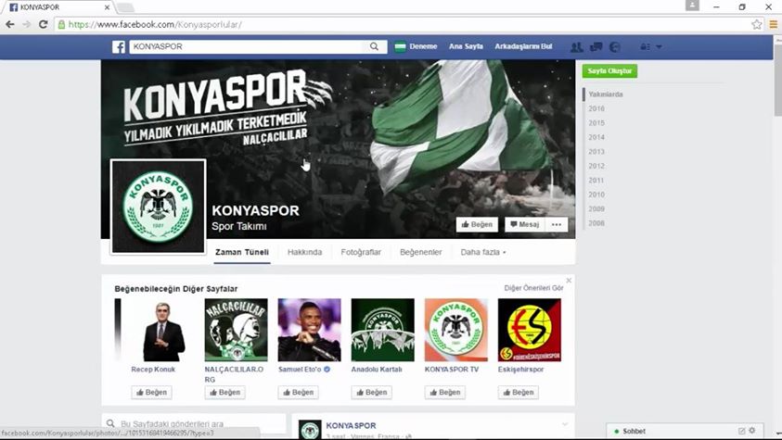Click Eskişehirspor name link
The image size is (782, 440).
[520, 370]
